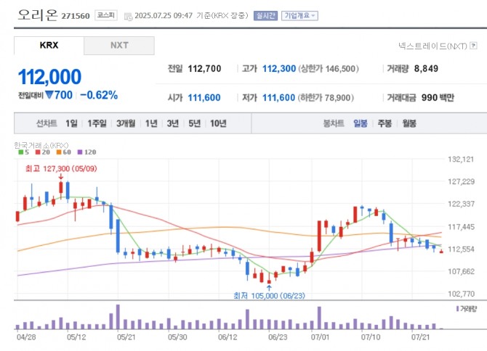The image size is (487, 351).
Task: Click the orange 60-day moving average legend marker
Action: point(58,152)
